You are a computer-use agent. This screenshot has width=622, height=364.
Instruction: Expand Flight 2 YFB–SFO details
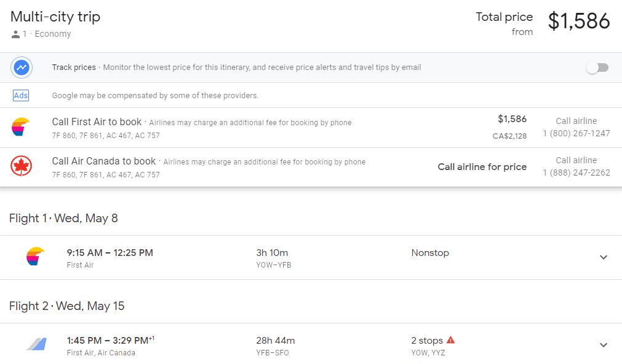click(603, 345)
